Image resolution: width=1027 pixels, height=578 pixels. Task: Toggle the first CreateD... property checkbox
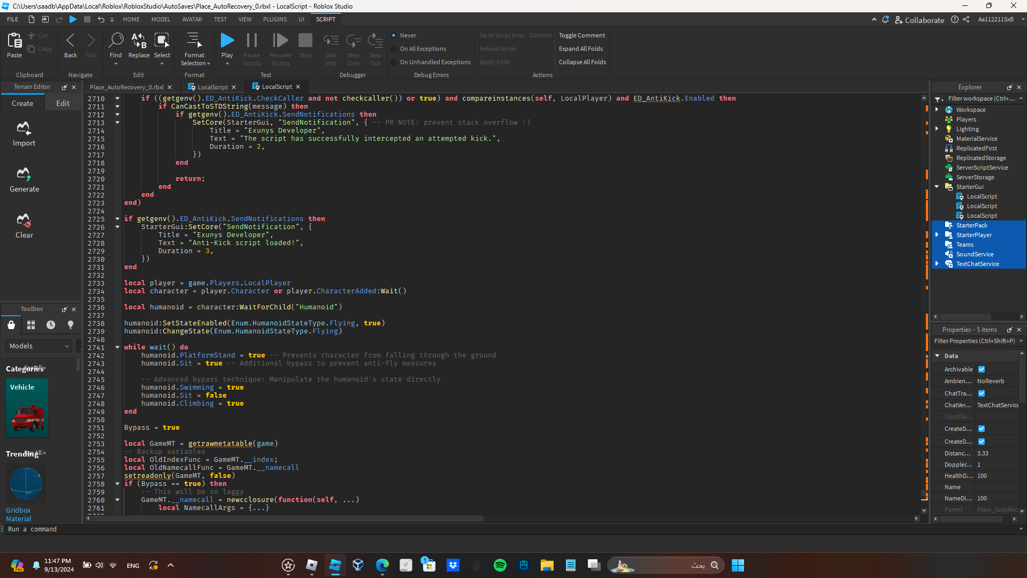982,429
